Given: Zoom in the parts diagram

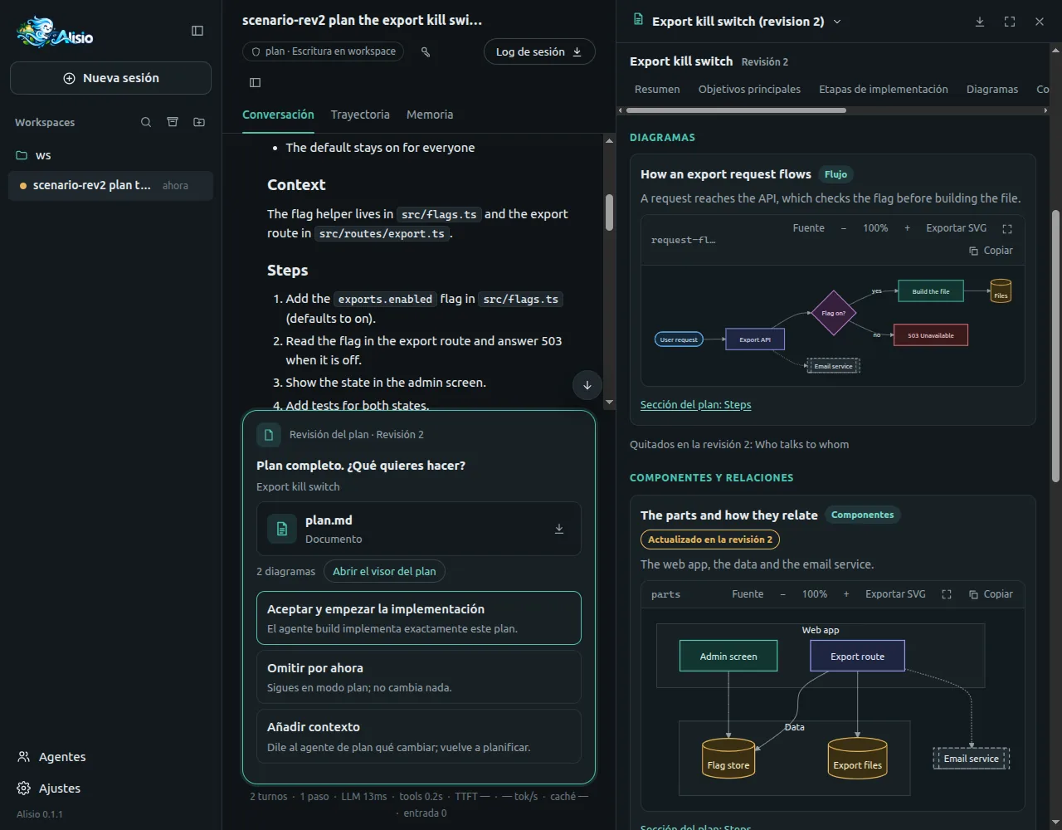Looking at the screenshot, I should click(x=846, y=594).
